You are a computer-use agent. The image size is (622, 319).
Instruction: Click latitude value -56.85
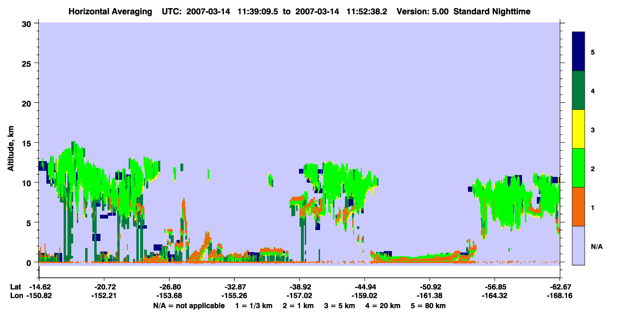point(495,287)
